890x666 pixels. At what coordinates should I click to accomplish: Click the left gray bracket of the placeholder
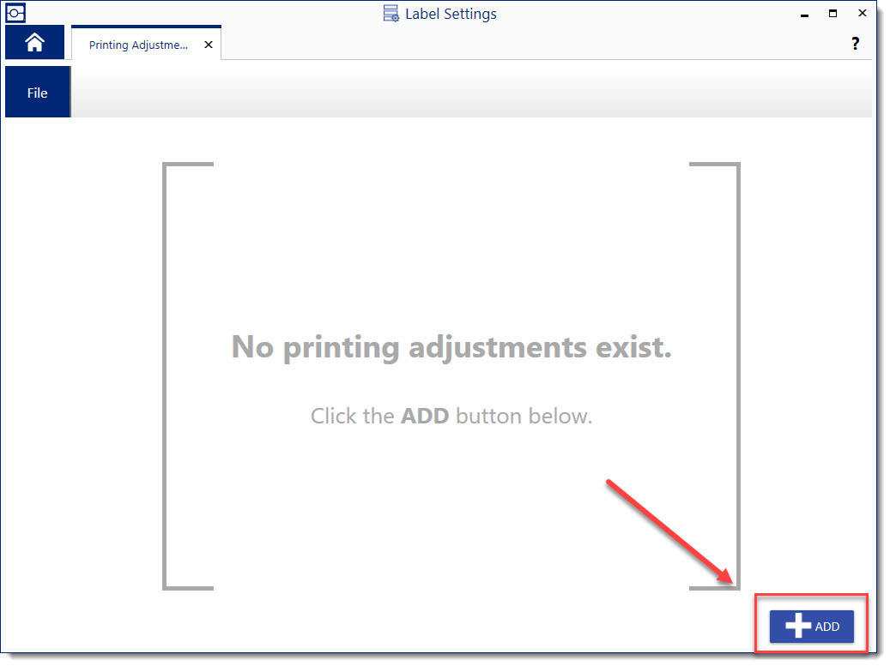coord(166,375)
